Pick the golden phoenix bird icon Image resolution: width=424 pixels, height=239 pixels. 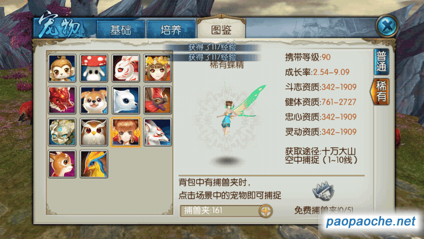click(94, 164)
